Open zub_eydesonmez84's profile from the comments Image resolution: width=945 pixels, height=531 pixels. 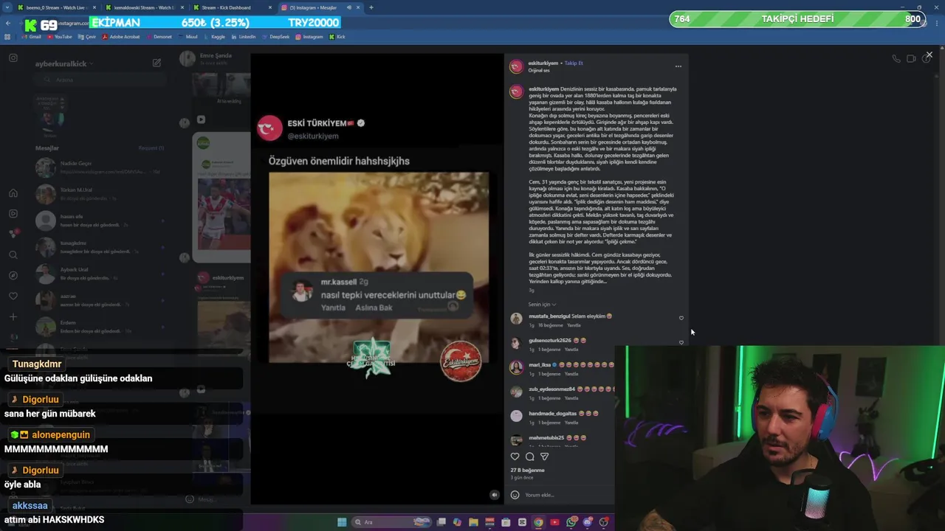[551, 389]
